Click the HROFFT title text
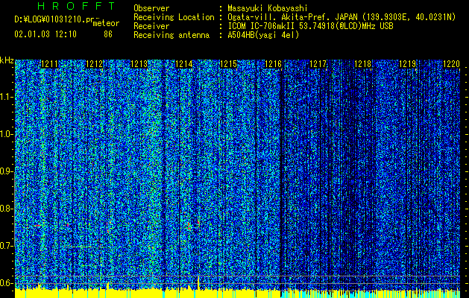The width and height of the screenshot is (469, 298). (x=77, y=6)
